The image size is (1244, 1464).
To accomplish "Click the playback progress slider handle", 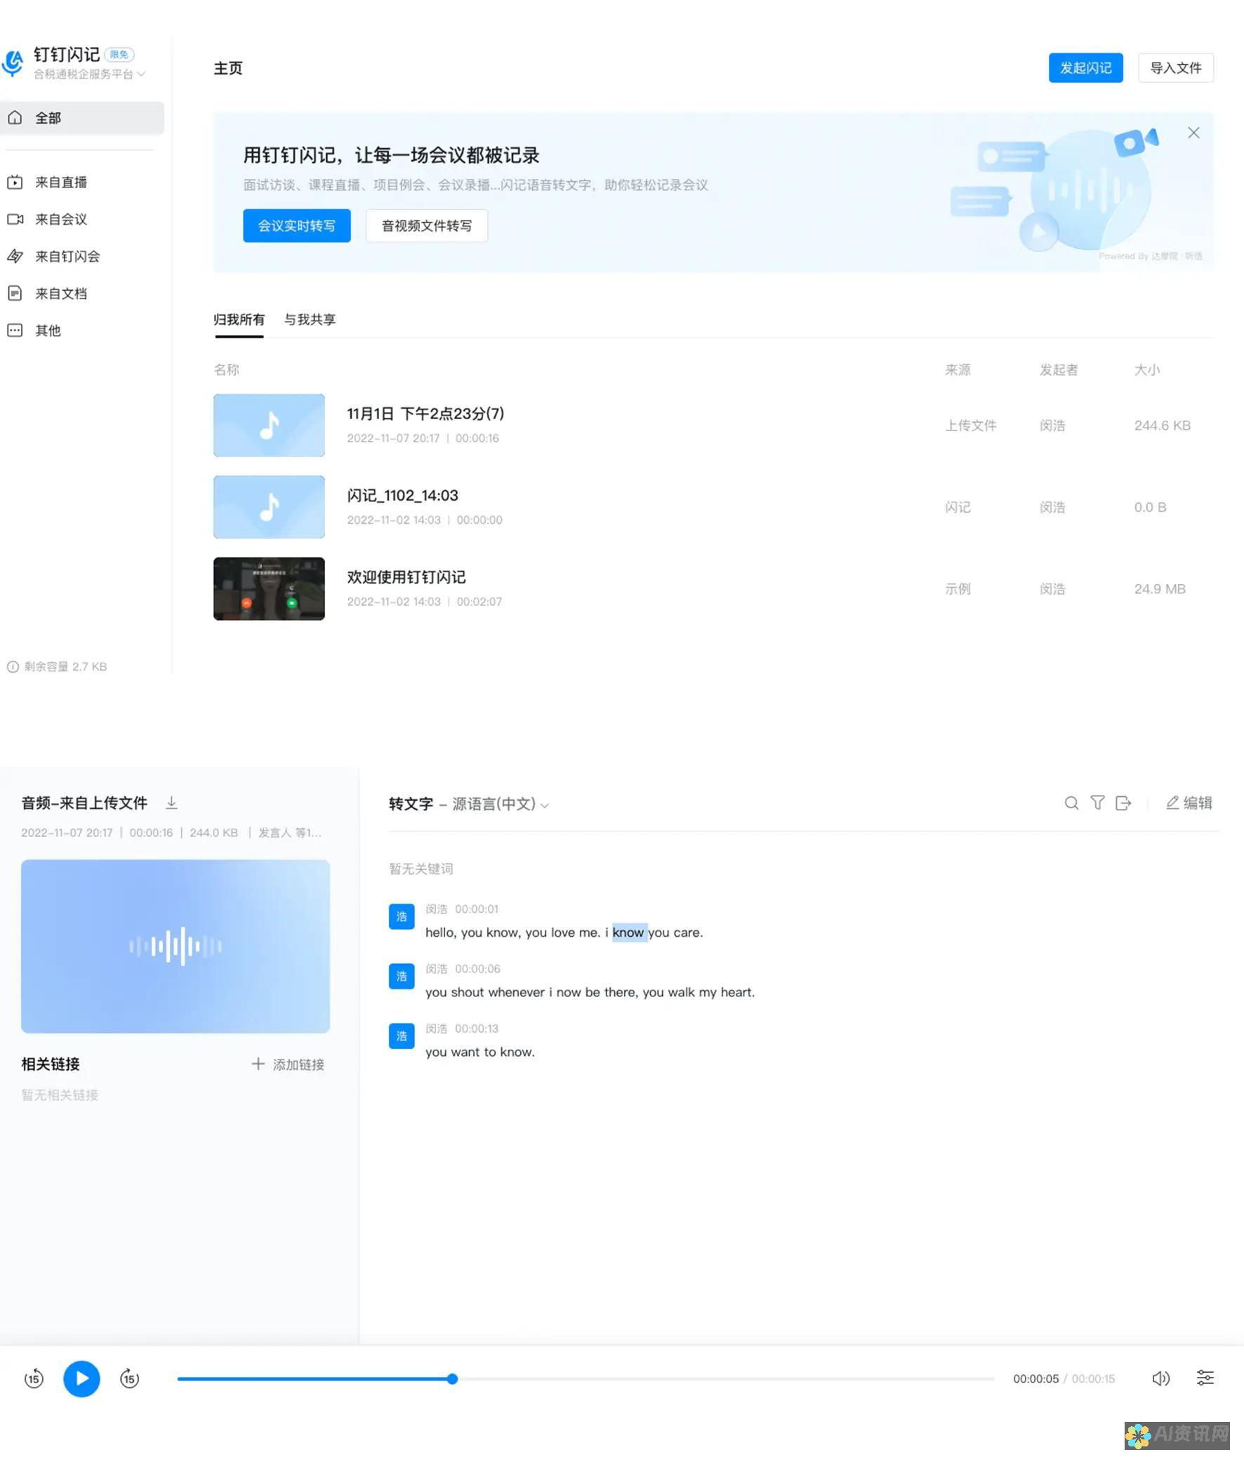I will point(453,1378).
